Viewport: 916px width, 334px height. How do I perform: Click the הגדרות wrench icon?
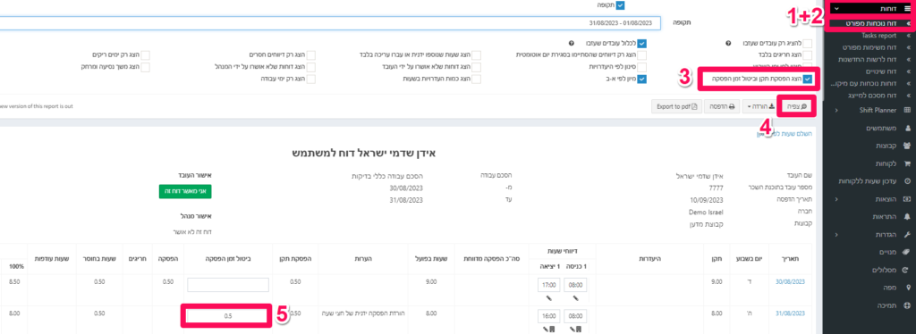[x=907, y=234]
